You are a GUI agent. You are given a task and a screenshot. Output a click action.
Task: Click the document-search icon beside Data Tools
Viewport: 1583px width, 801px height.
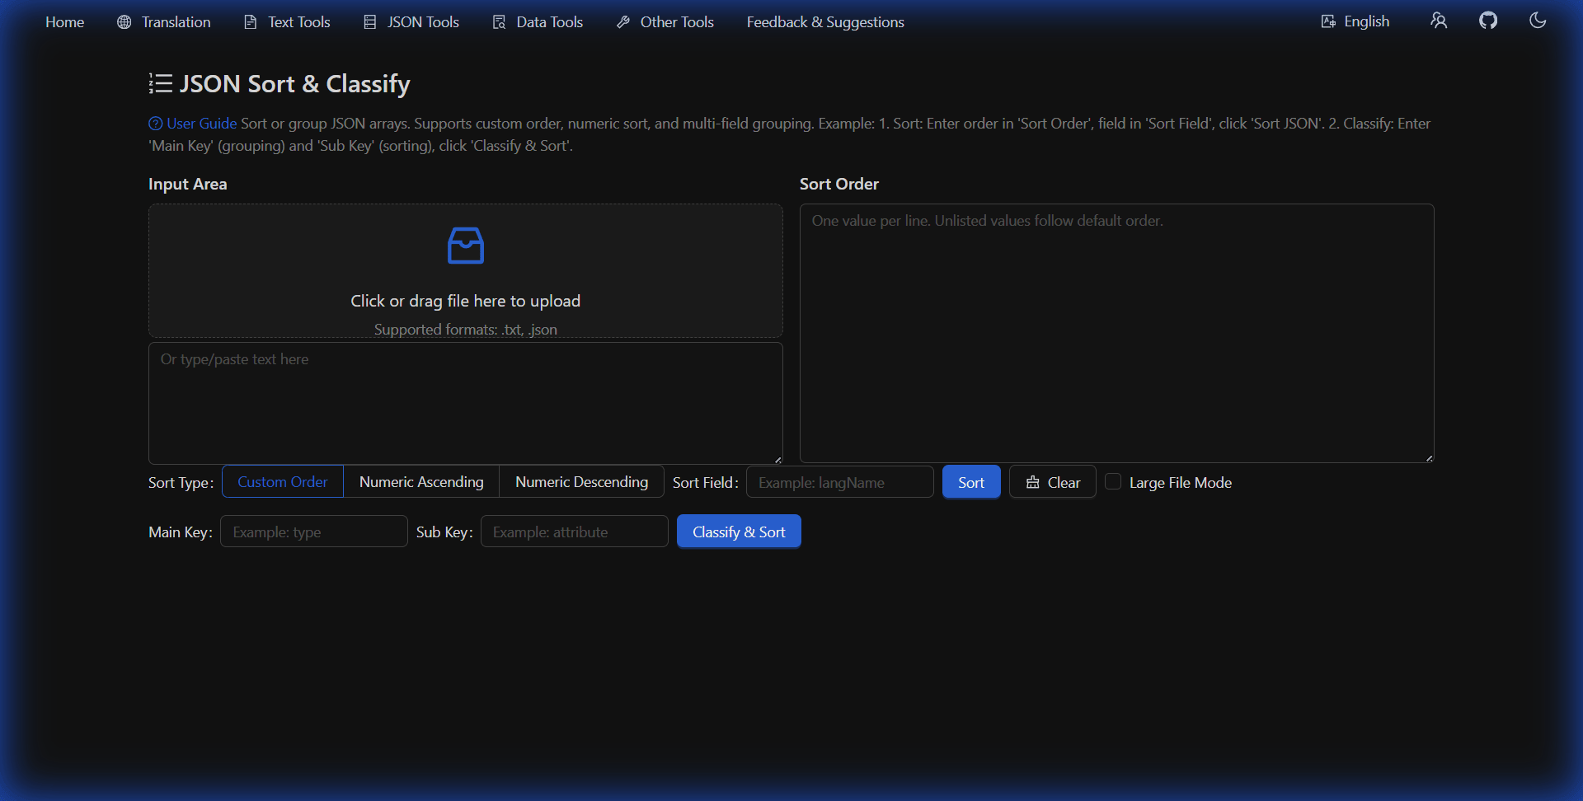pos(499,21)
